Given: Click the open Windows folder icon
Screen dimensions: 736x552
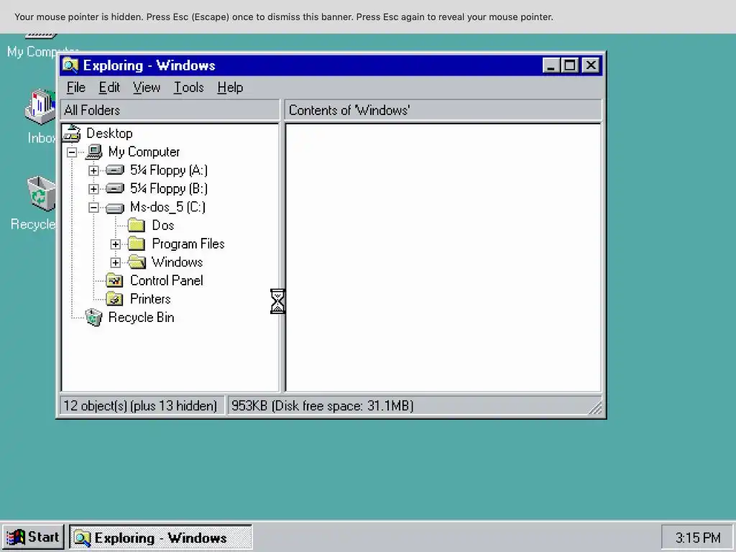Looking at the screenshot, I should click(x=137, y=262).
